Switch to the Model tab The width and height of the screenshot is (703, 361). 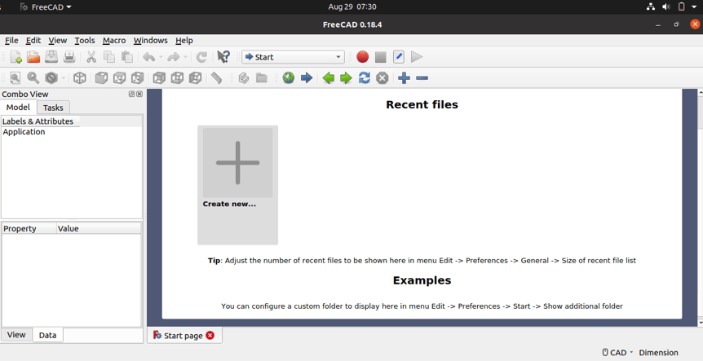[18, 107]
